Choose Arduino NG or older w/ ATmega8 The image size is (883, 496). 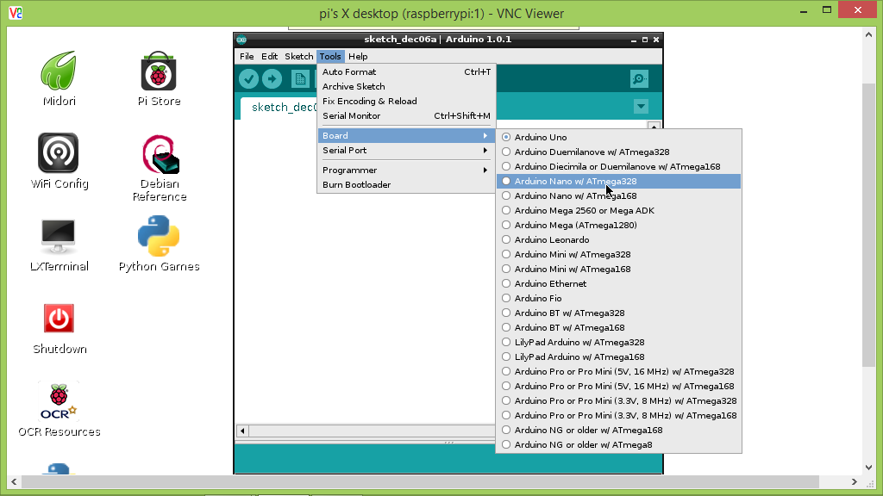pyautogui.click(x=619, y=444)
